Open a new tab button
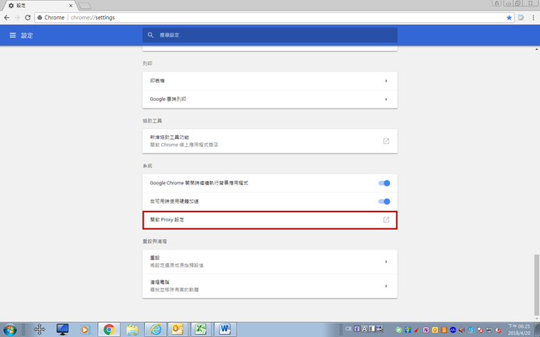 85,6
